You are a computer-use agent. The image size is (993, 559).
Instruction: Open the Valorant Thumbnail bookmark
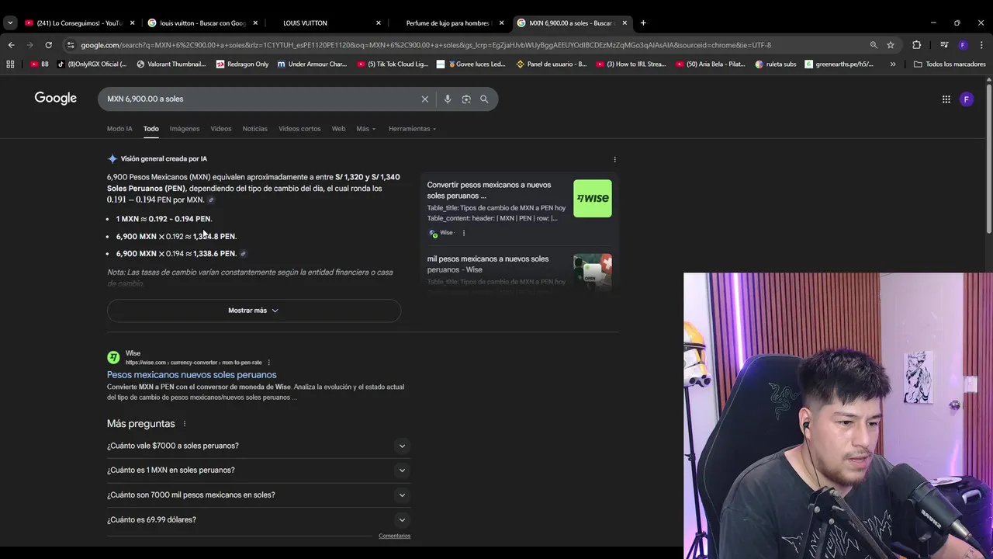point(171,64)
